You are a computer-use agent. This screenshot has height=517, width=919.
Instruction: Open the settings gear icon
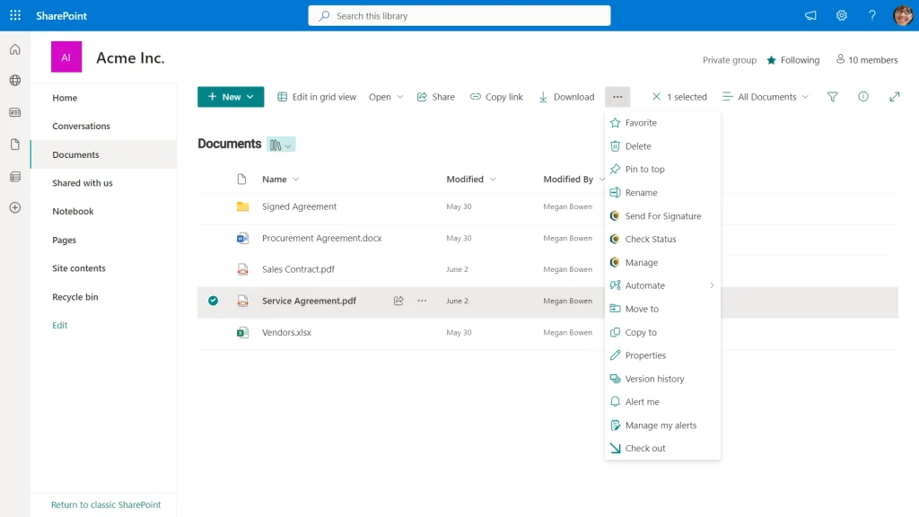[842, 16]
